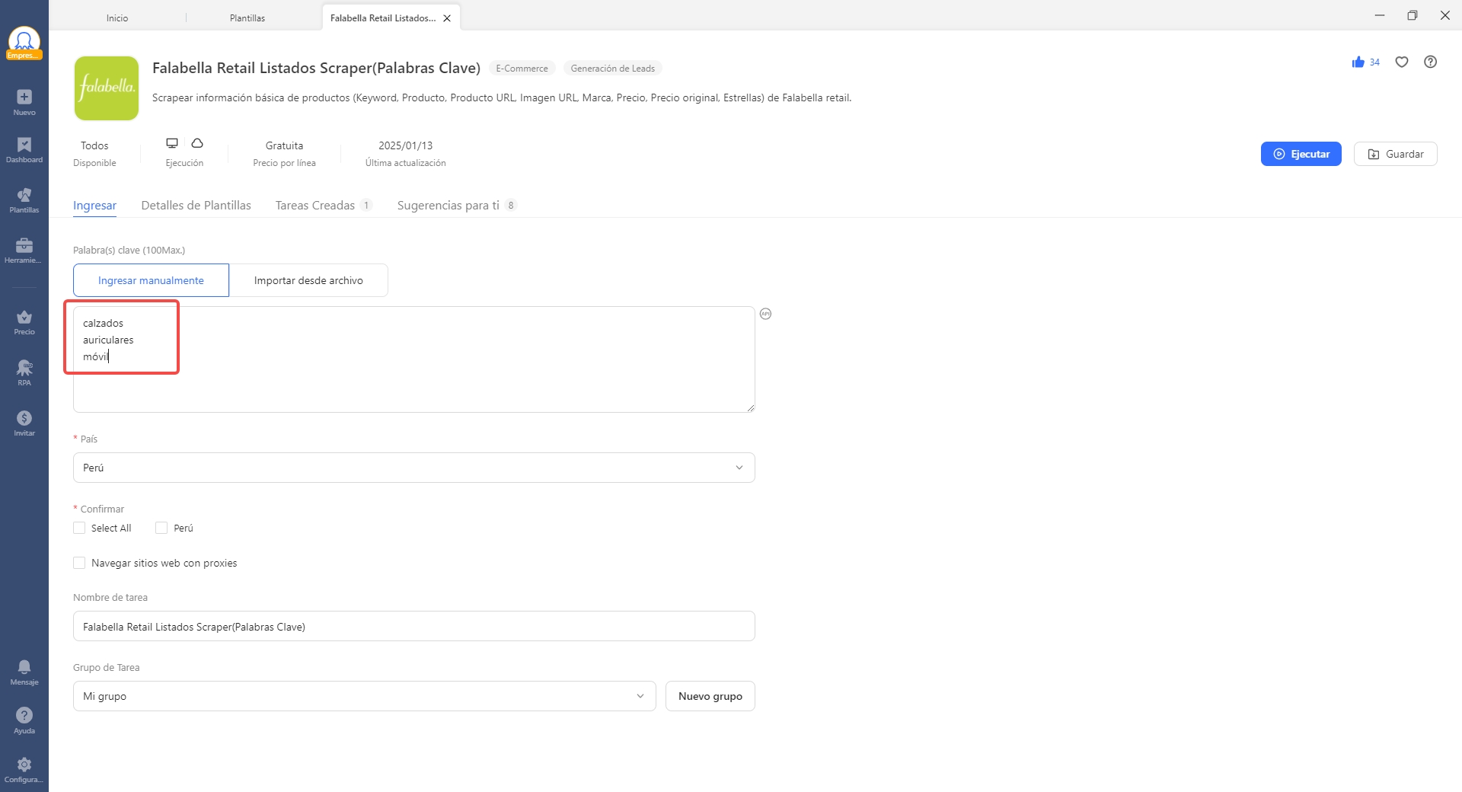Screen dimensions: 1462x792
Task: Switch to Detalles de Plantillas tab
Action: (196, 206)
